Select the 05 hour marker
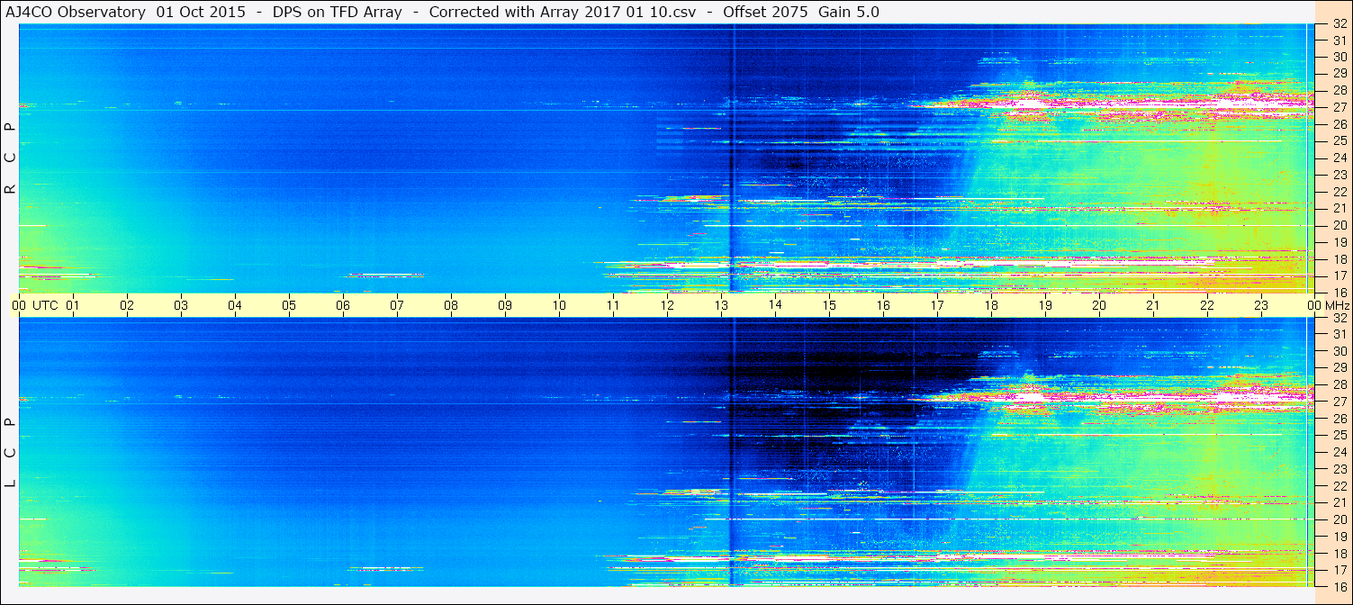The width and height of the screenshot is (1353, 605). pos(289,305)
